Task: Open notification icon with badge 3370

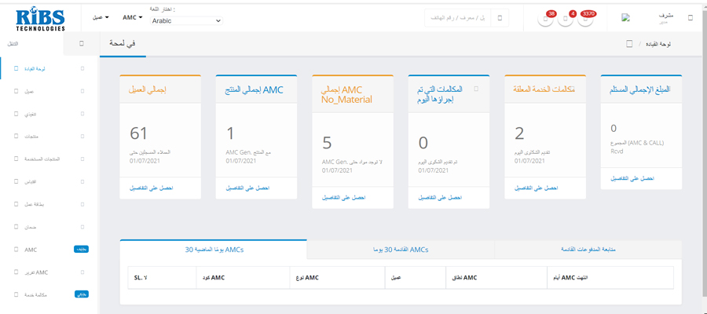Action: [585, 19]
